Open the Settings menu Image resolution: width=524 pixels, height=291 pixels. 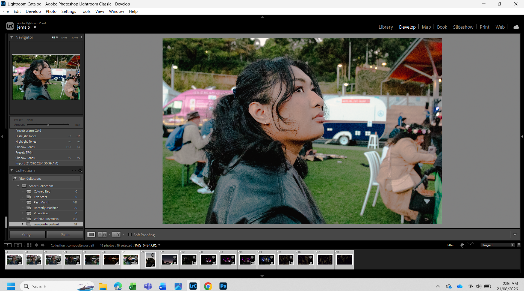click(x=69, y=11)
